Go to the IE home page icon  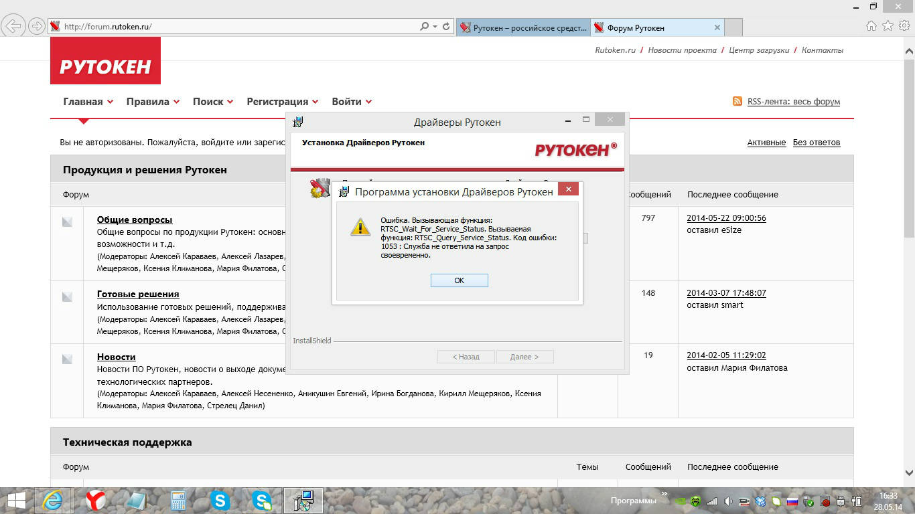(x=871, y=26)
